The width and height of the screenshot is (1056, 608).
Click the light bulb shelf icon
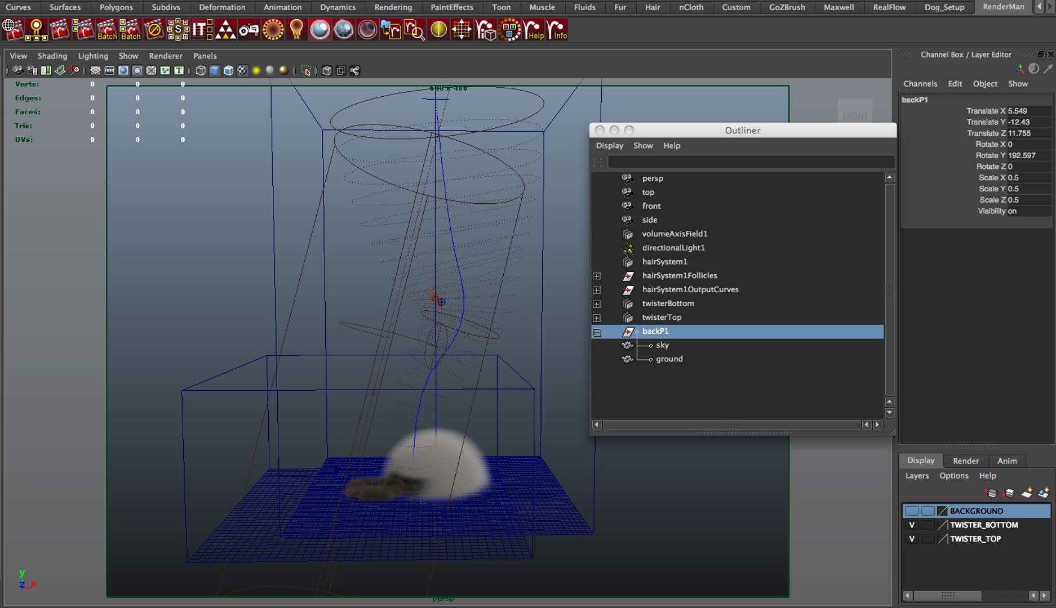pyautogui.click(x=296, y=29)
